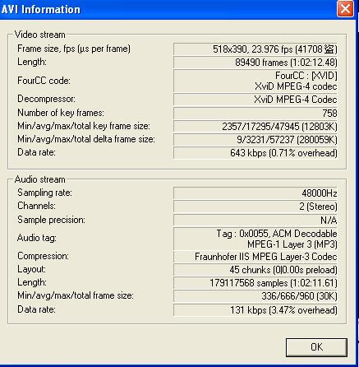Viewport: 359px width, 367px height.
Task: Click the Sample precision N/A field
Action: (255, 220)
